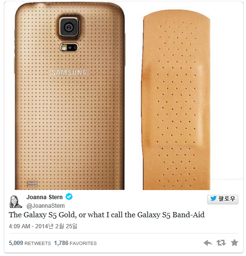Retweet this tweet using the retweet icon
The width and height of the screenshot is (246, 256).
221,243
